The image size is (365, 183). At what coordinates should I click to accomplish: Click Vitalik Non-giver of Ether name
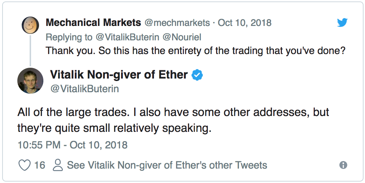[119, 75]
